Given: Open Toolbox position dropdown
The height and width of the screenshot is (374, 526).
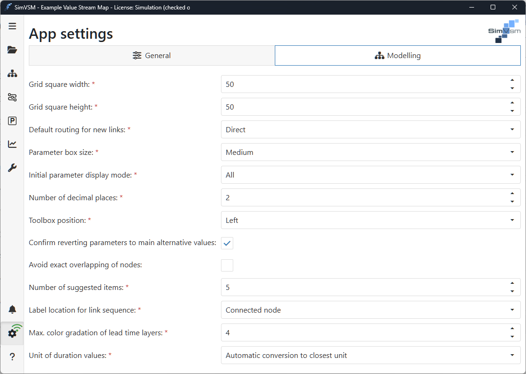Looking at the screenshot, I should coord(371,220).
